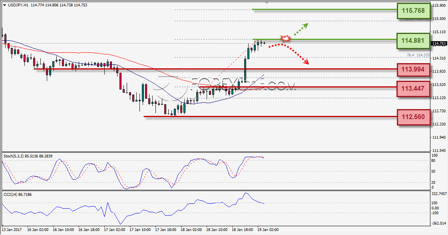Click the 18 Jan 10:00 time label

pyautogui.click(x=217, y=229)
